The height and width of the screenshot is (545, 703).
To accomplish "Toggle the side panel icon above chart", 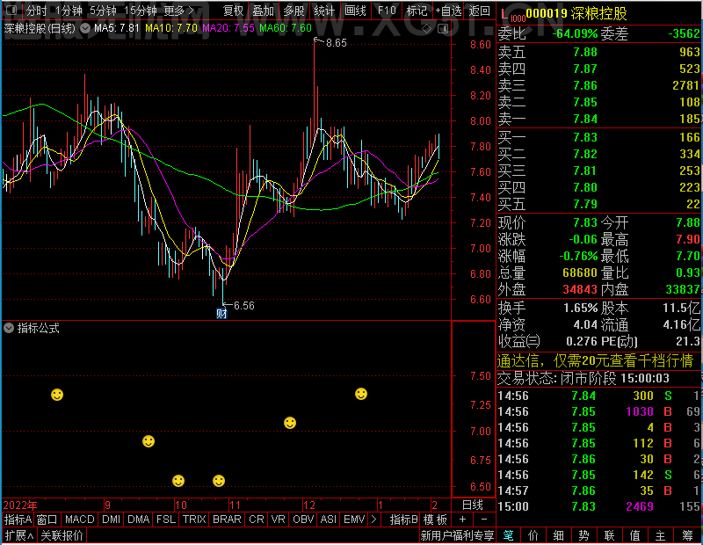I will [443, 29].
